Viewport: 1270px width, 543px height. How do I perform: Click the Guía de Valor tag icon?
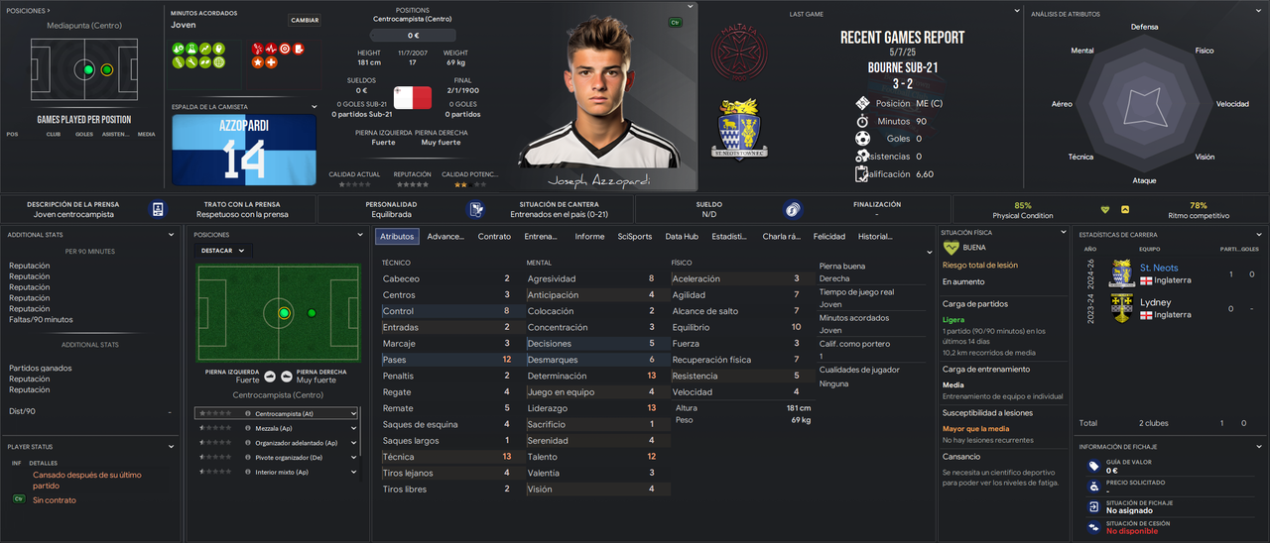coord(1093,466)
